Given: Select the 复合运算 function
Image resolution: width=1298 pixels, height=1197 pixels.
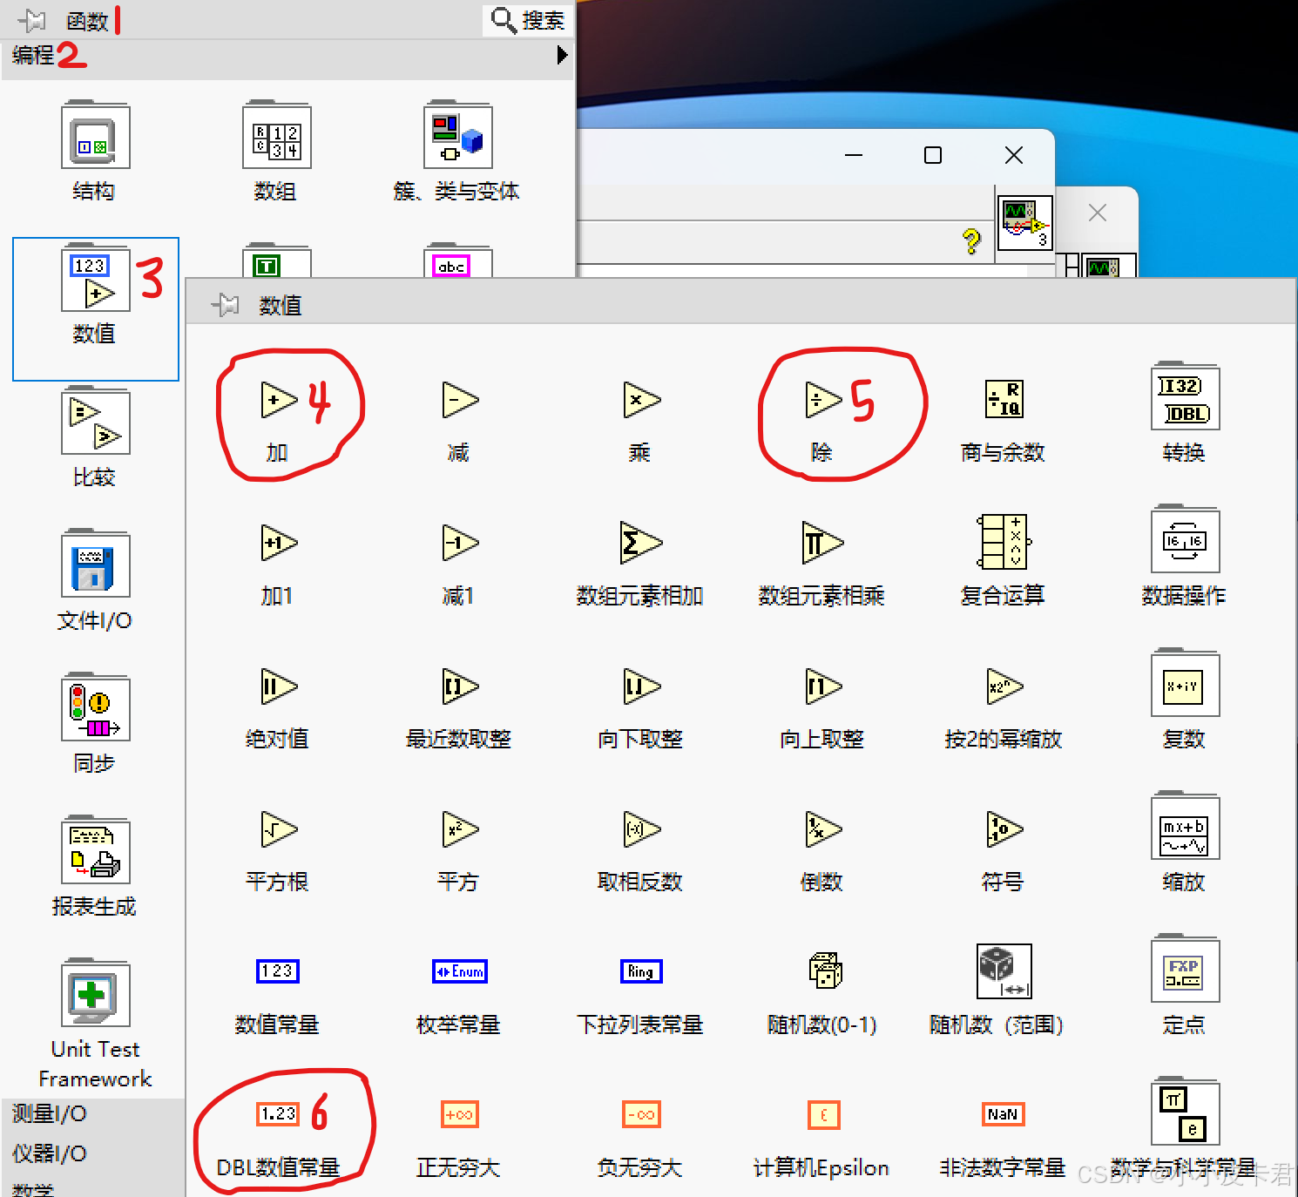Looking at the screenshot, I should coord(1004,542).
